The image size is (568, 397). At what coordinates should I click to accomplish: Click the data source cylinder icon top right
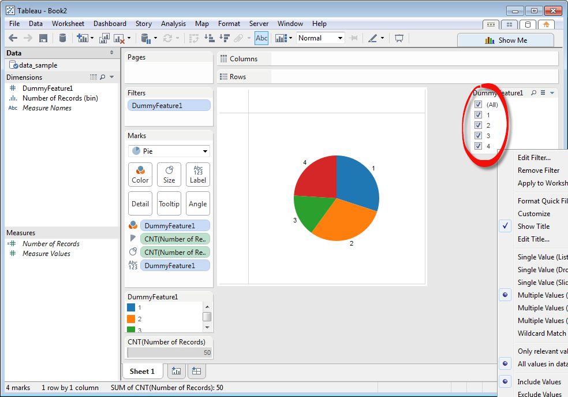point(528,25)
